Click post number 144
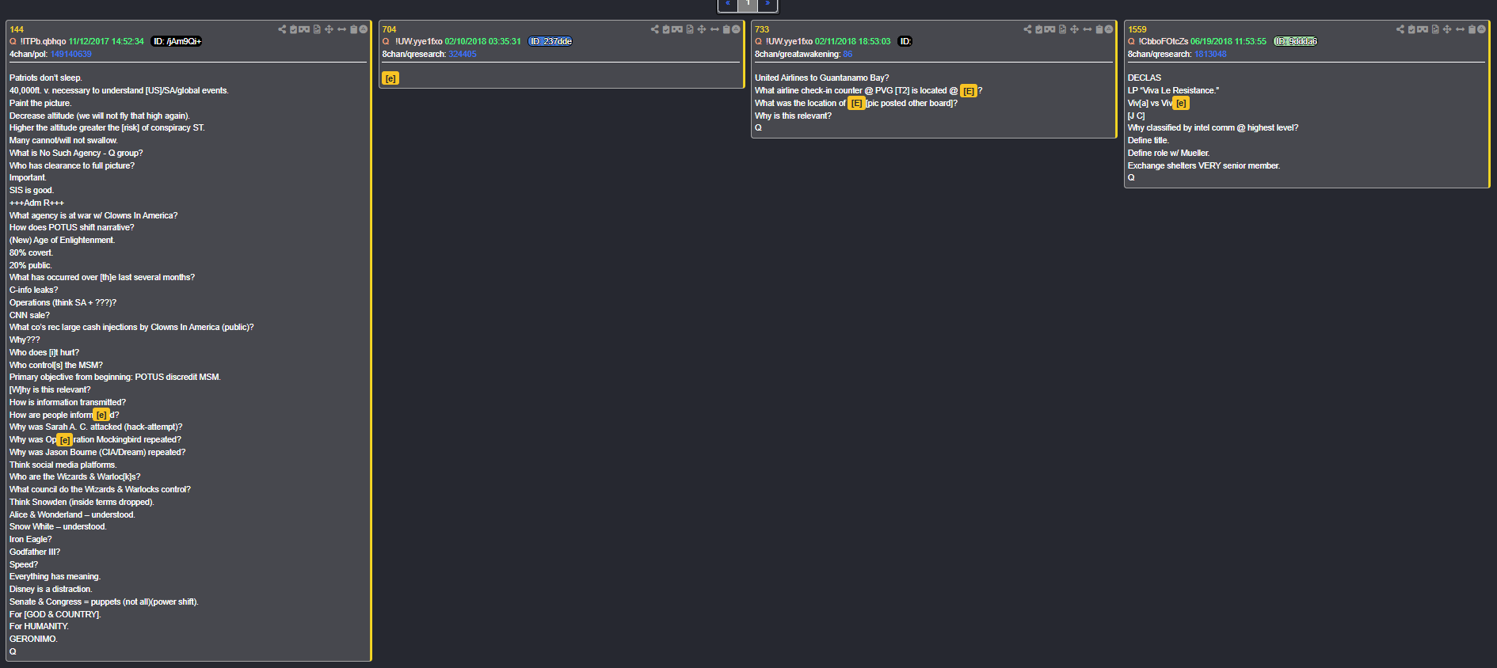This screenshot has width=1497, height=668. pyautogui.click(x=17, y=29)
